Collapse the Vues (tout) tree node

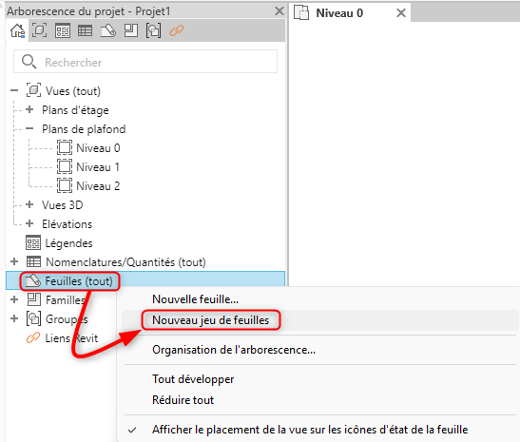coord(14,90)
